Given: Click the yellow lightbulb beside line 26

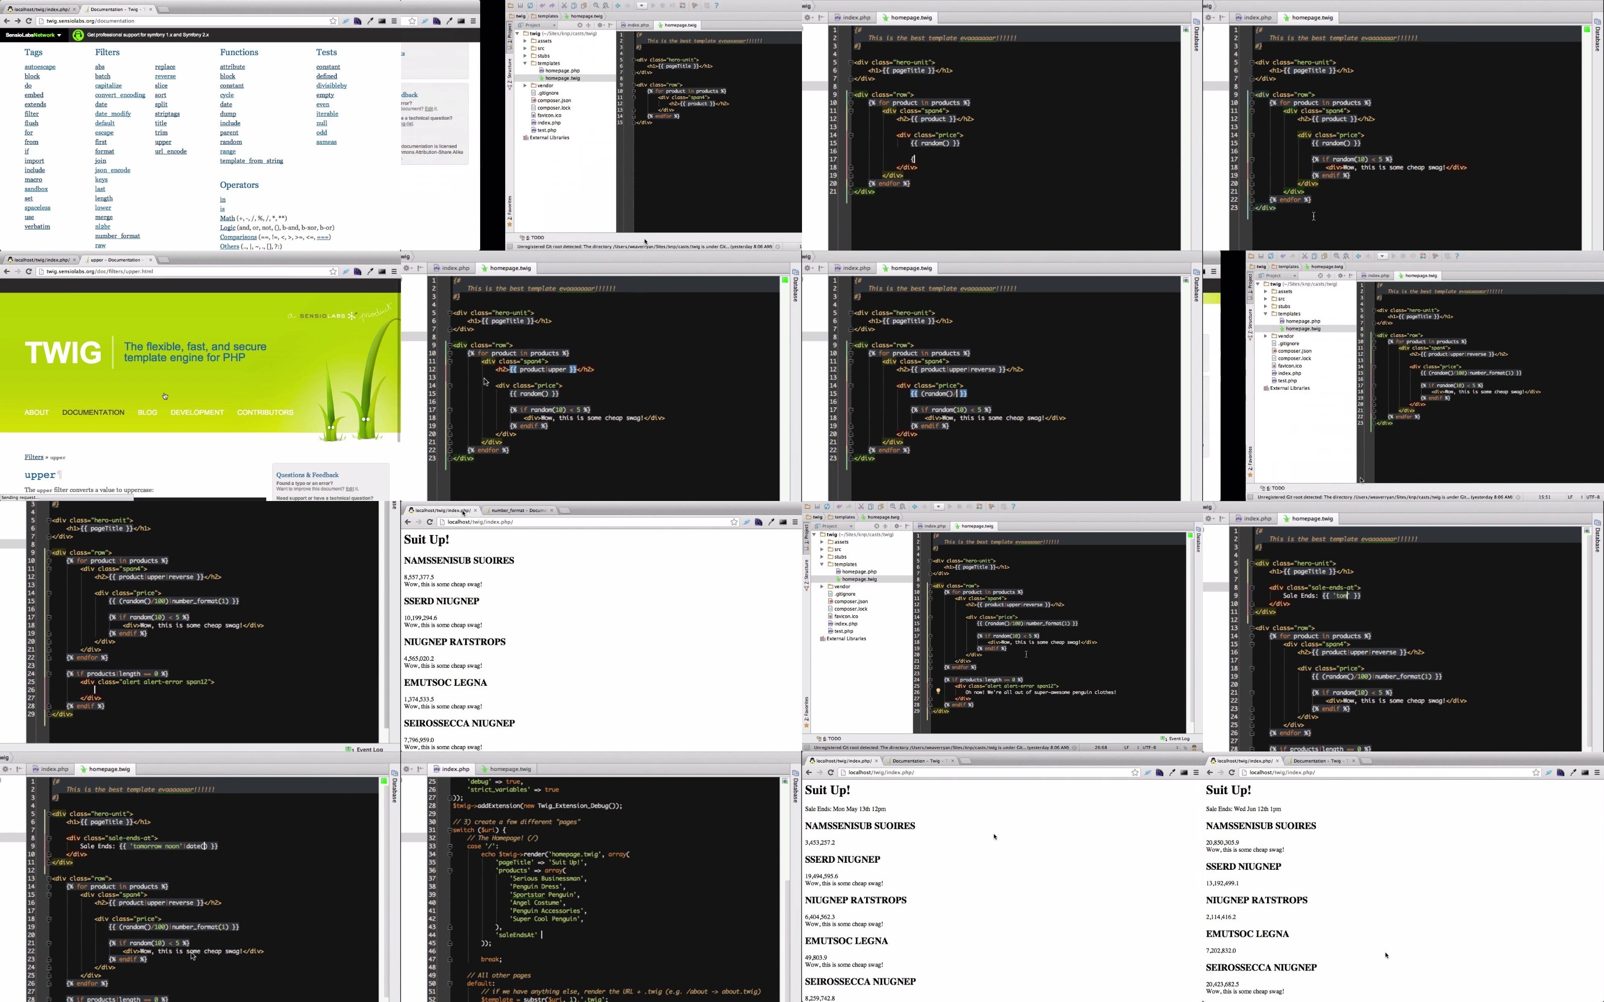Looking at the screenshot, I should (938, 691).
